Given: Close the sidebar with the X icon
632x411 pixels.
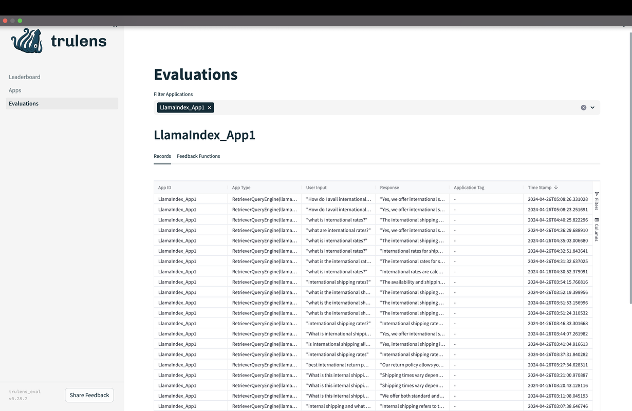Looking at the screenshot, I should pyautogui.click(x=115, y=26).
